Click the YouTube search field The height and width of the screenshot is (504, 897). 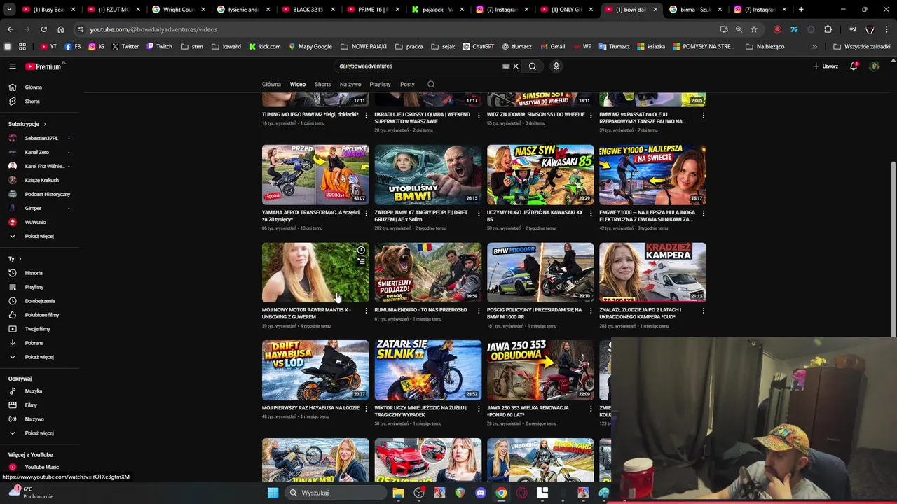(x=419, y=66)
